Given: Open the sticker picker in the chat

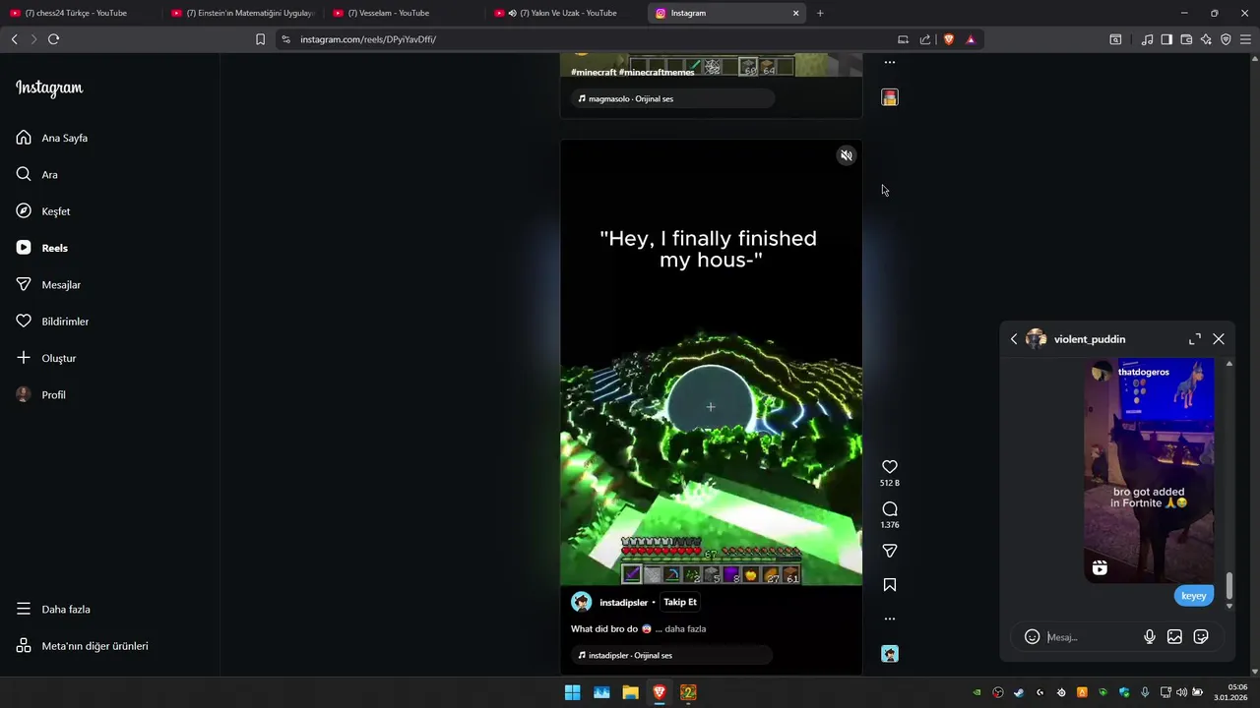Looking at the screenshot, I should [1201, 637].
